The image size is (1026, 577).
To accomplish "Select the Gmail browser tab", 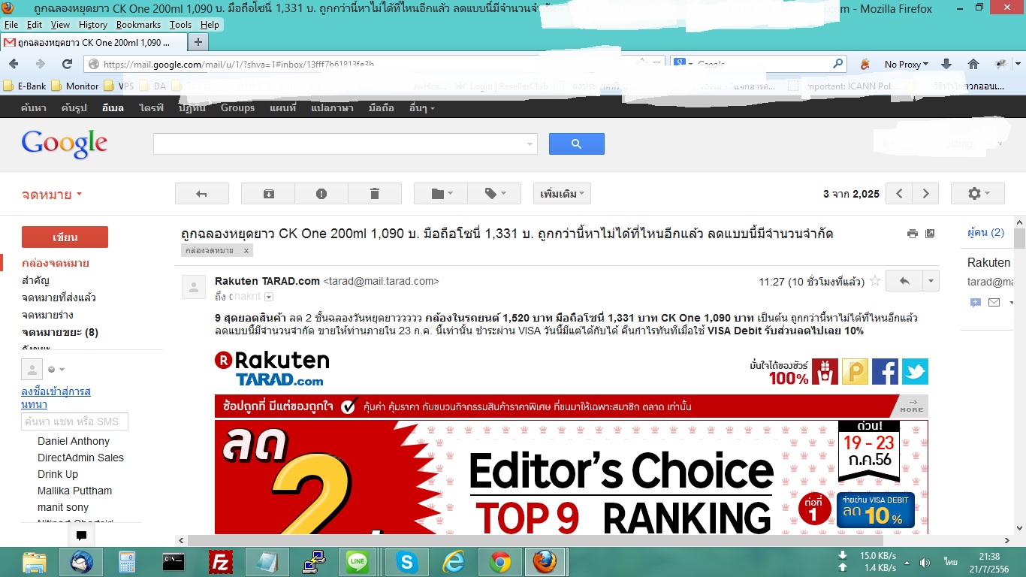I will pyautogui.click(x=92, y=43).
